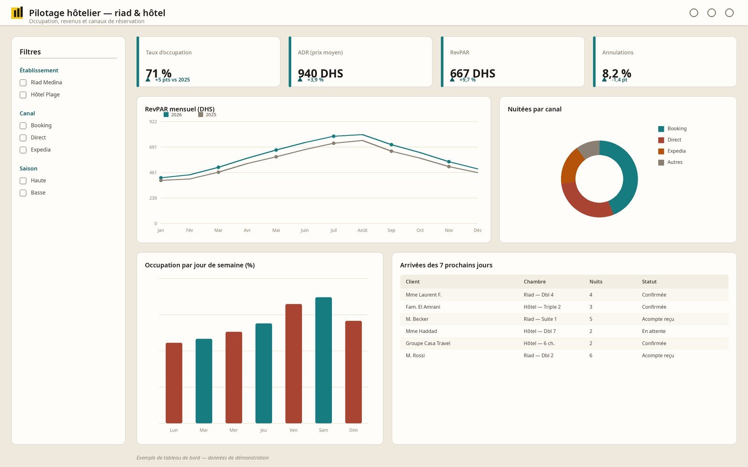The image size is (748, 467).
Task: Open the Annulations 8,2 % card
Action: click(x=665, y=62)
